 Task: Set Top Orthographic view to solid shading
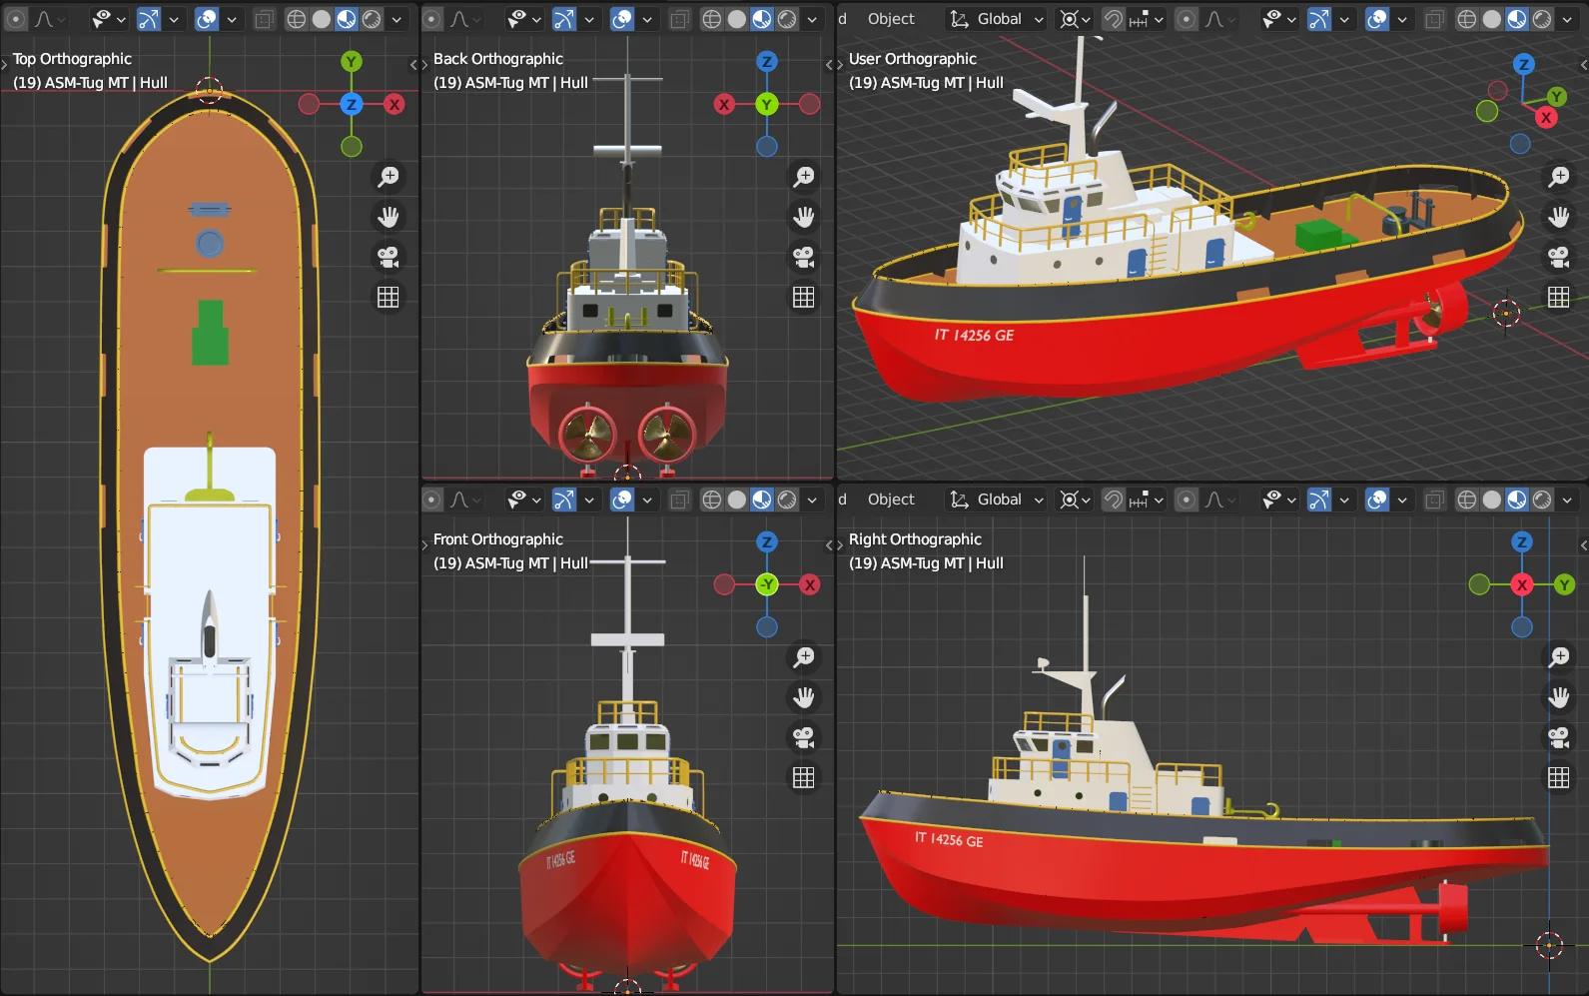322,19
